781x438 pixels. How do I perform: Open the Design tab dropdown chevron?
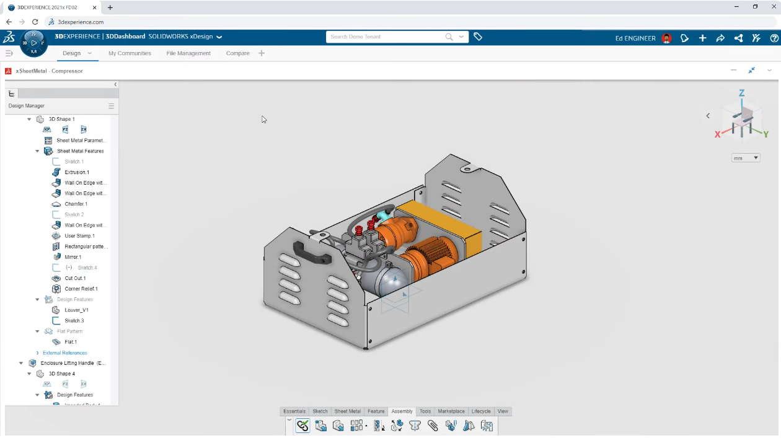point(90,53)
